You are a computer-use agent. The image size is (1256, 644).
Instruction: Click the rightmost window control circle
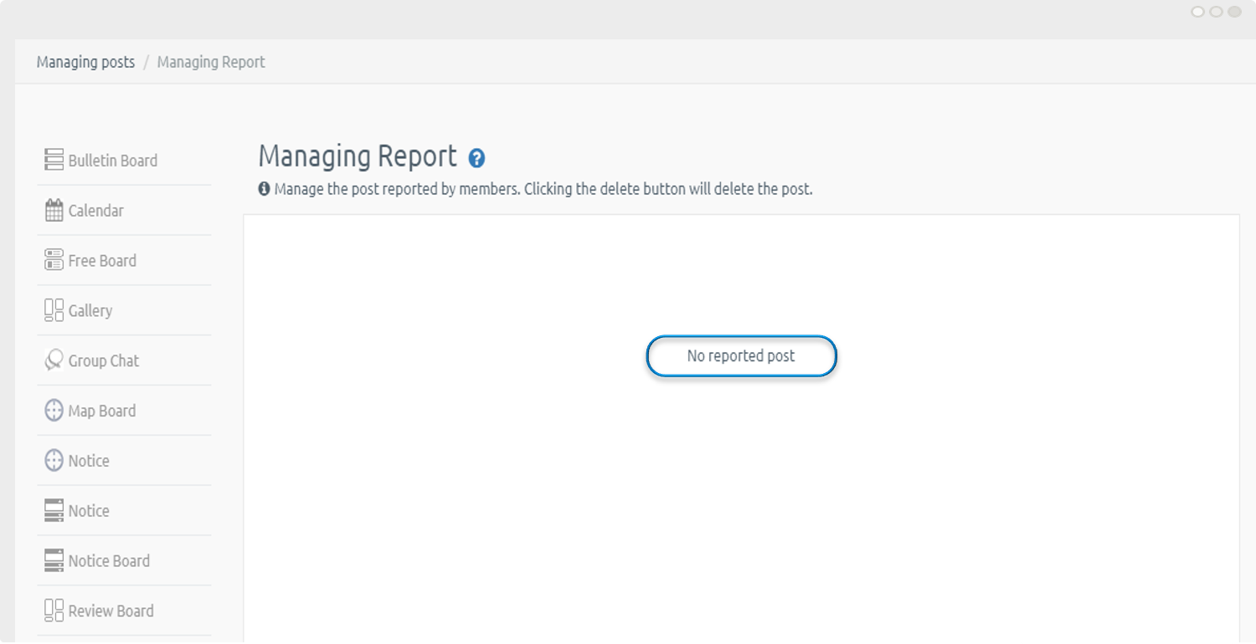[1234, 12]
